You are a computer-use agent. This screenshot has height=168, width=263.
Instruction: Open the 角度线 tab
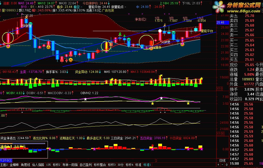(x=26, y=165)
